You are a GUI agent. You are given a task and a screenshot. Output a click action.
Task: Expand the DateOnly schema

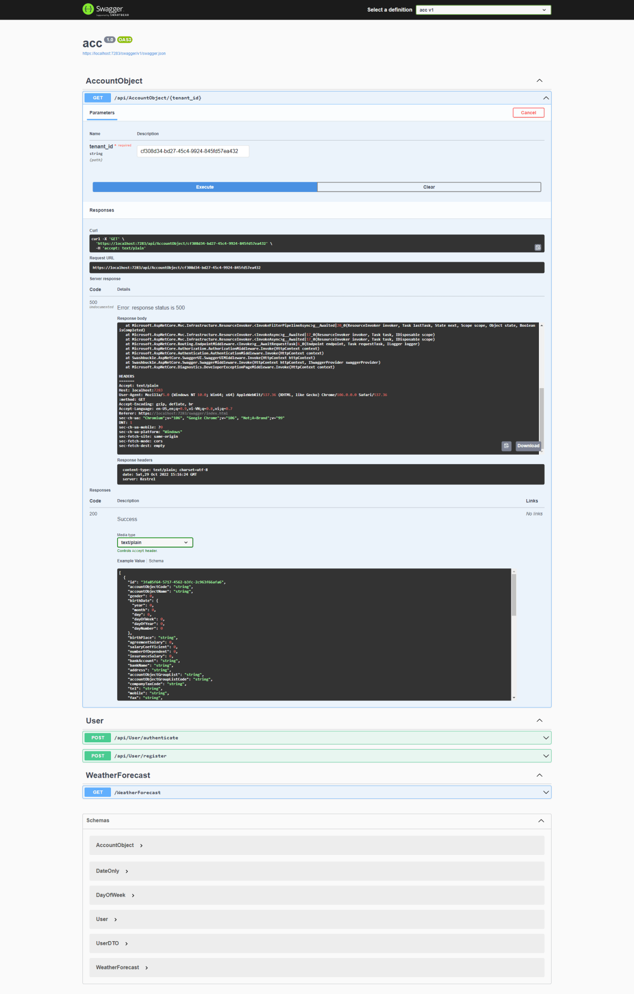coord(112,871)
